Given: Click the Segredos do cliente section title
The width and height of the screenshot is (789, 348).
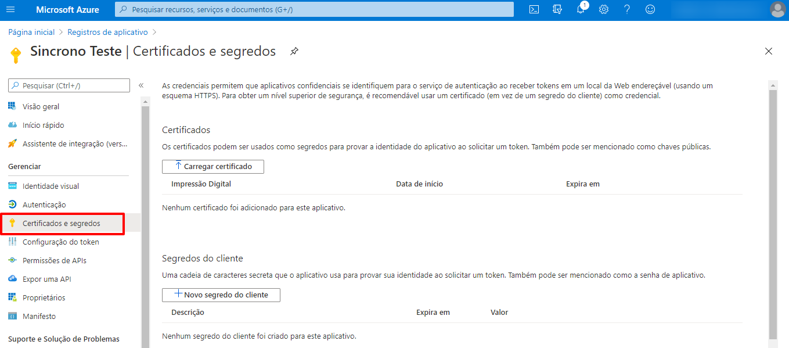Looking at the screenshot, I should click(203, 258).
